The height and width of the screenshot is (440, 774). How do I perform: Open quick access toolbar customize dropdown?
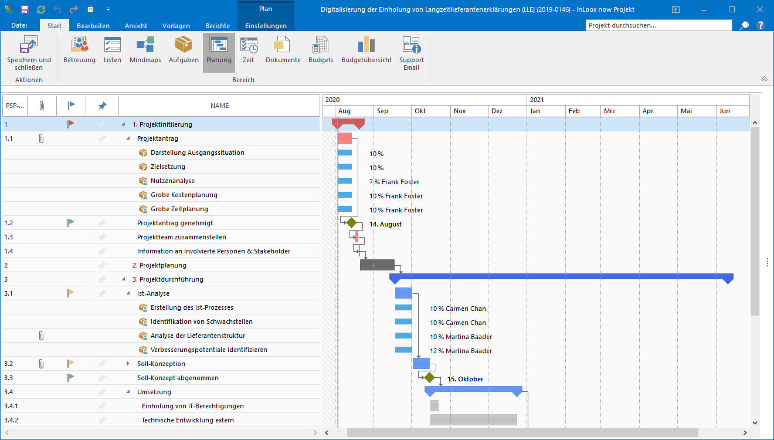point(108,9)
